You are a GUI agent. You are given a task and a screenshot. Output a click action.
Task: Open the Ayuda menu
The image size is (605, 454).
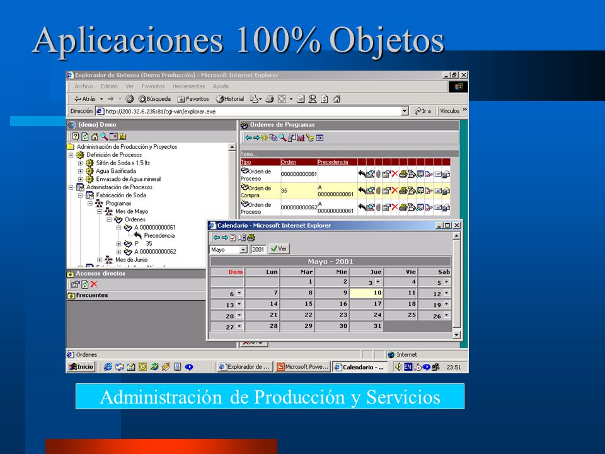pos(221,86)
